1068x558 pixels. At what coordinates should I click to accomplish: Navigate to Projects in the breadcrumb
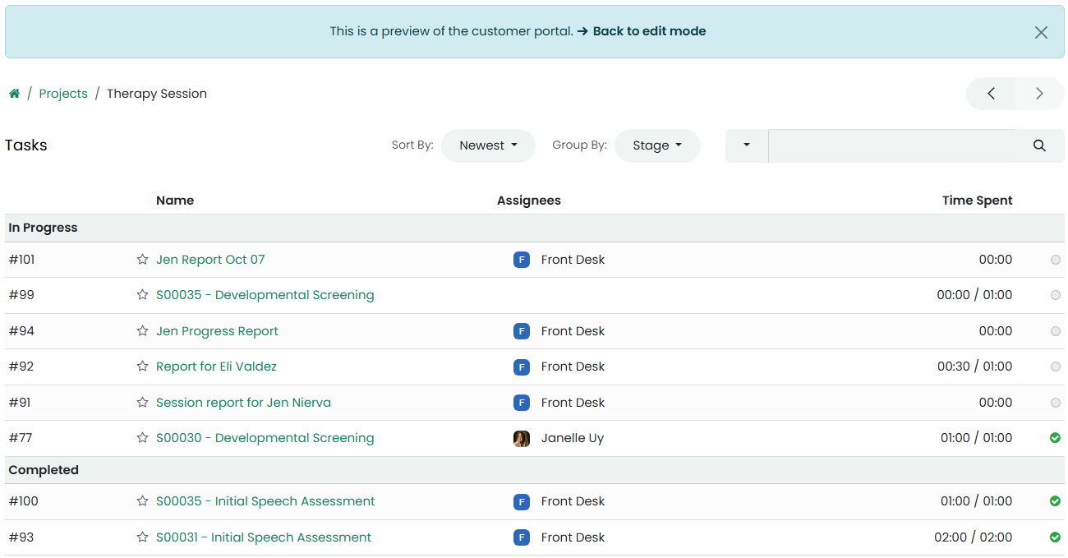pos(63,94)
